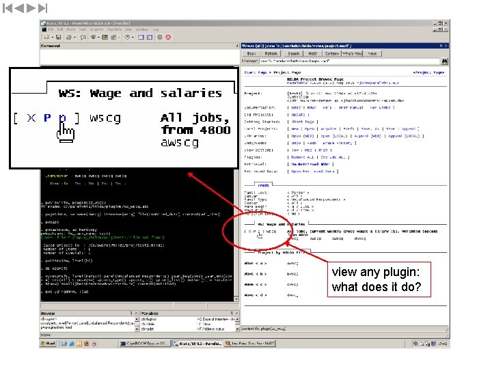Expand the clock icon dropdown arrow
The width and height of the screenshot is (492, 369).
coord(133,38)
